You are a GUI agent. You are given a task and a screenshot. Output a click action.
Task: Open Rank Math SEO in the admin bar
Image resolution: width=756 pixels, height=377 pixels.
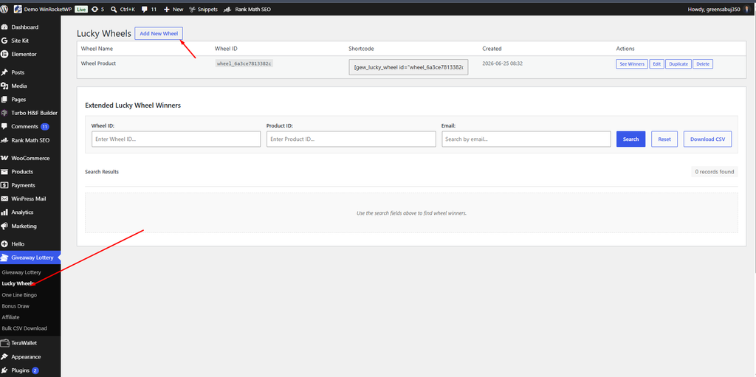248,9
